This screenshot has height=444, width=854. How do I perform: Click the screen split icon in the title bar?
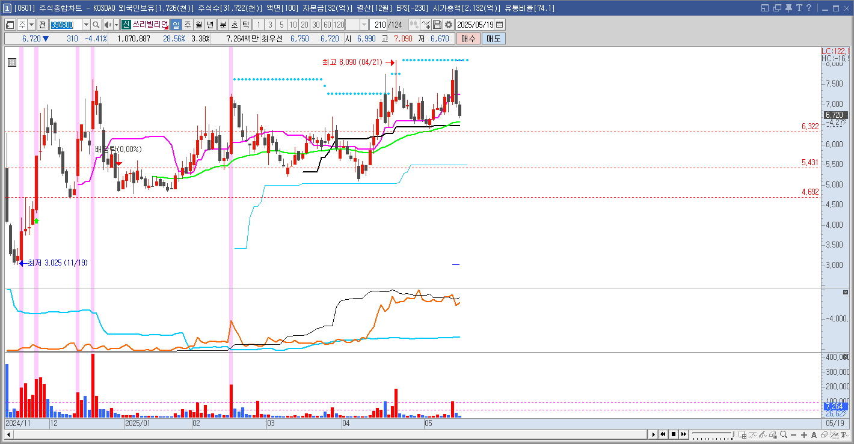(765, 8)
